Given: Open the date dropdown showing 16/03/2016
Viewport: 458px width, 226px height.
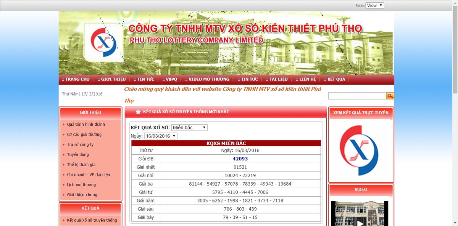Looking at the screenshot, I should tap(161, 136).
